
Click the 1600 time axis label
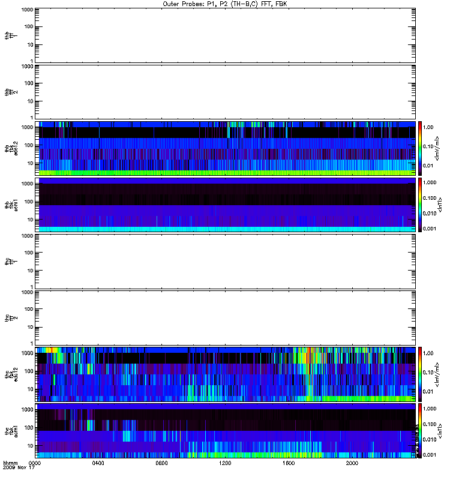pos(289,463)
